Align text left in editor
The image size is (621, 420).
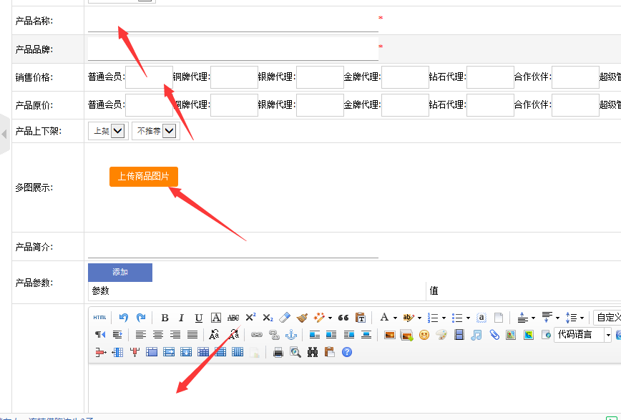click(141, 335)
